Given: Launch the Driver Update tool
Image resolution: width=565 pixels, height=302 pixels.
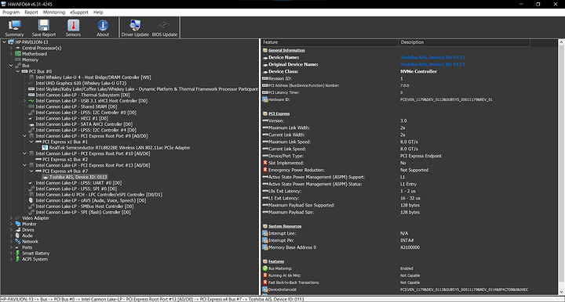Looking at the screenshot, I should (135, 28).
